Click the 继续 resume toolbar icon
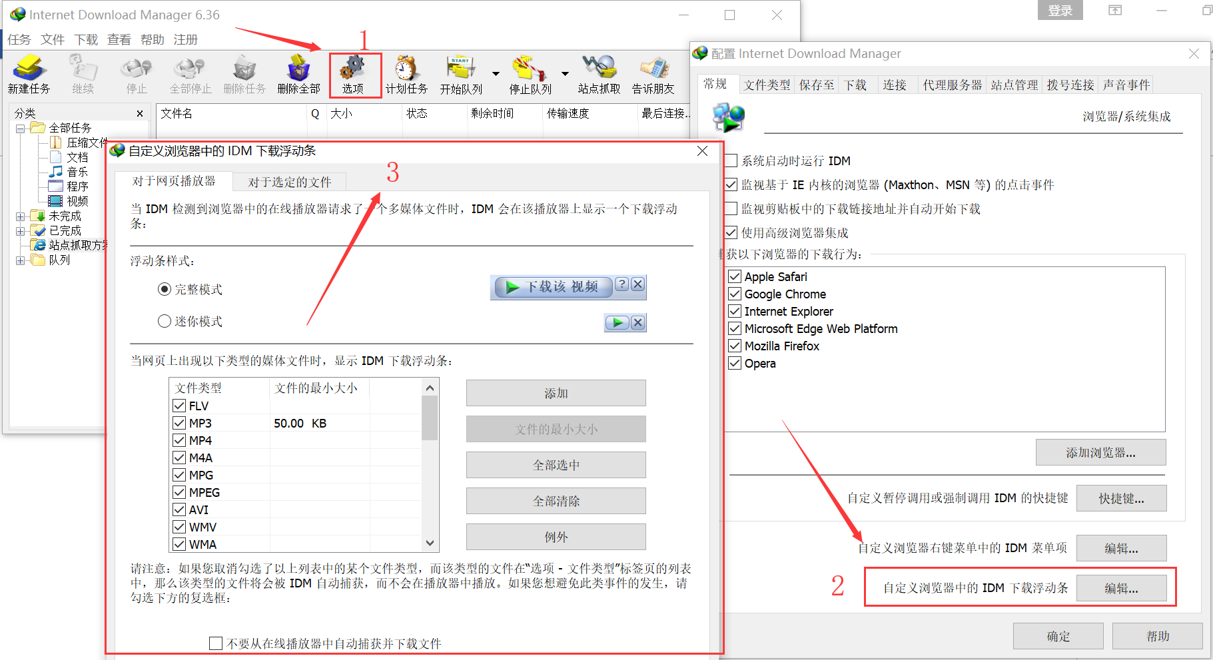The image size is (1213, 660). [83, 75]
